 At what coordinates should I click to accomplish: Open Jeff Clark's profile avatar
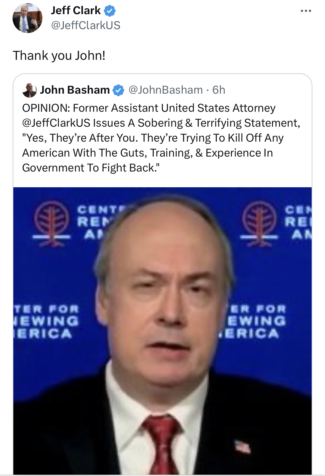27,18
